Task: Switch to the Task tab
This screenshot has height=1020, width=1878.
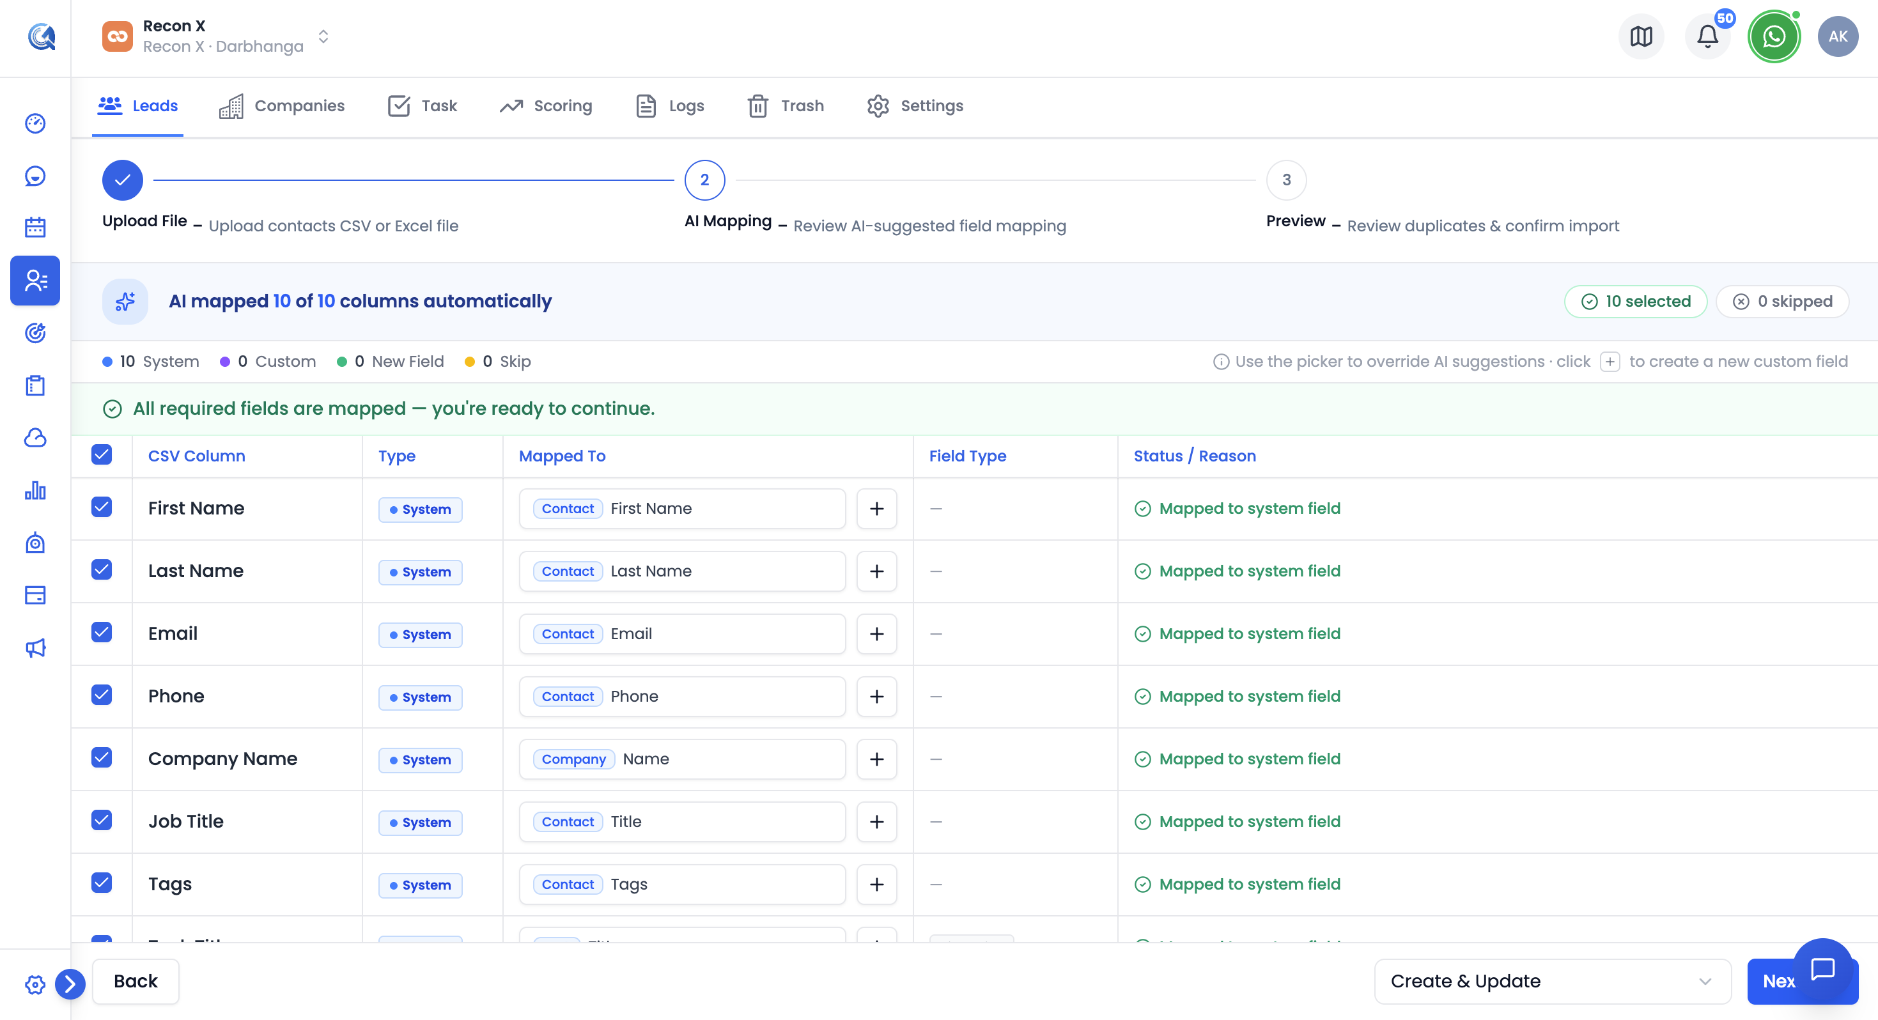Action: point(422,107)
